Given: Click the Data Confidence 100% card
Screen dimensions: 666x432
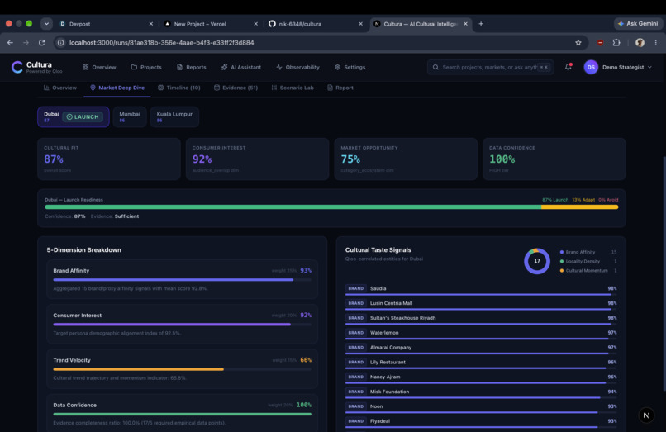Looking at the screenshot, I should point(554,159).
